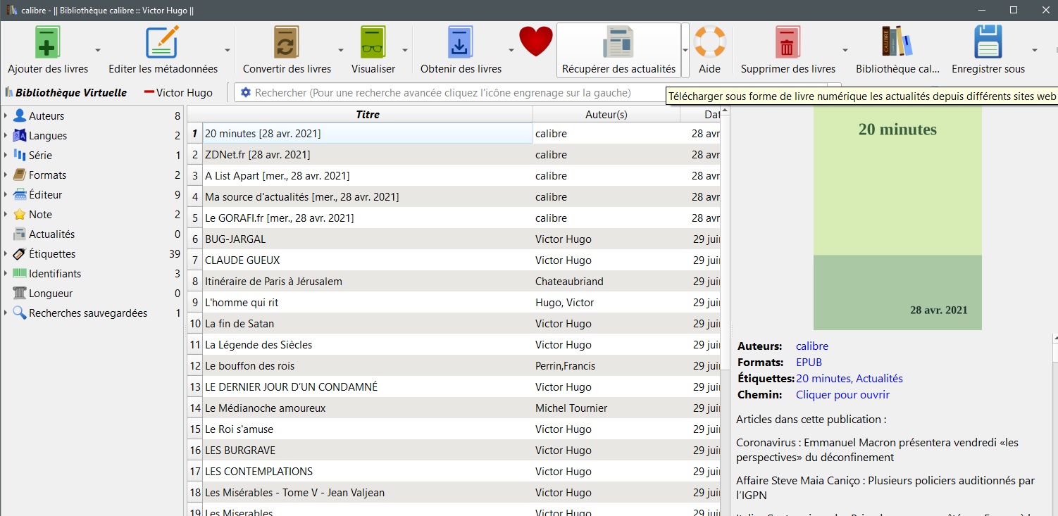Click the Cliquer pour ouvrir link

pos(842,395)
